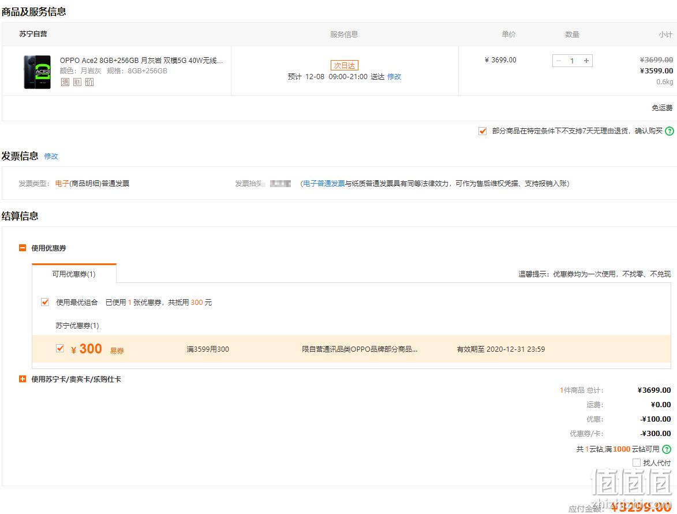Open the OPPO Ace2 8GB+256GB product title link
Screen dimensions: 677x514
click(x=141, y=61)
